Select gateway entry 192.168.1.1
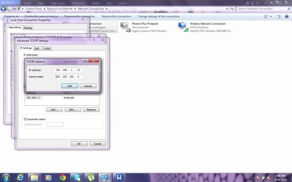This screenshot has width=292, height=182. coord(33,98)
